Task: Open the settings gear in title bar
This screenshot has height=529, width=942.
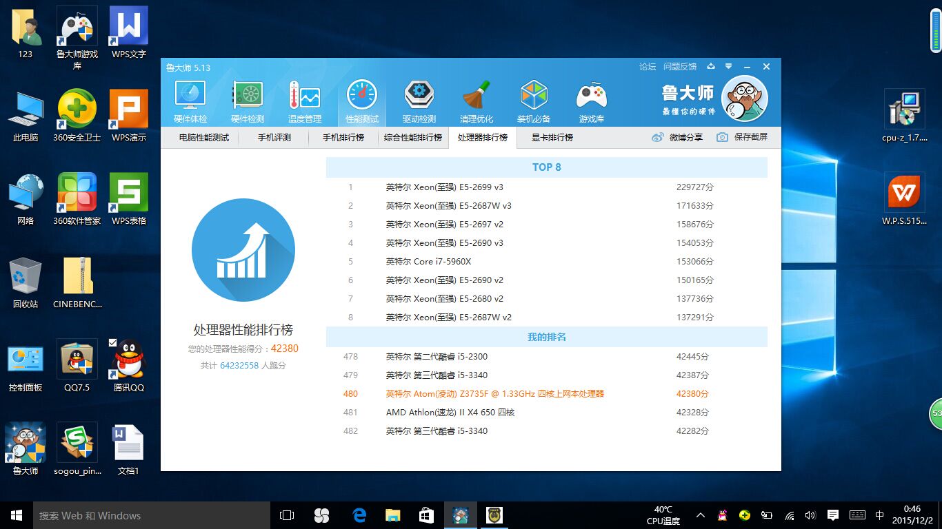Action: [710, 66]
